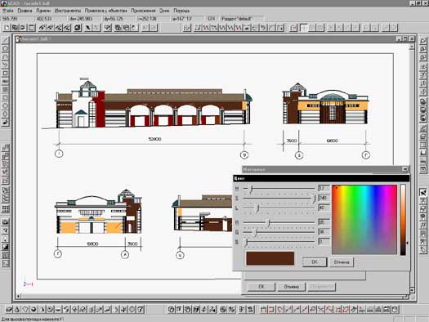Click the new document icon in top toolbar
The image size is (429, 322).
(7, 28)
